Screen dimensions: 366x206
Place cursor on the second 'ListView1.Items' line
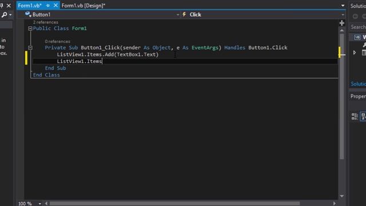click(79, 61)
